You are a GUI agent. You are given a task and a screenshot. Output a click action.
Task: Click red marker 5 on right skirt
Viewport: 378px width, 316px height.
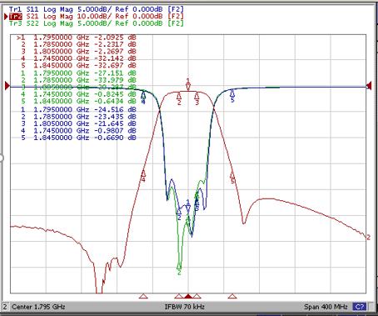[x=232, y=178]
